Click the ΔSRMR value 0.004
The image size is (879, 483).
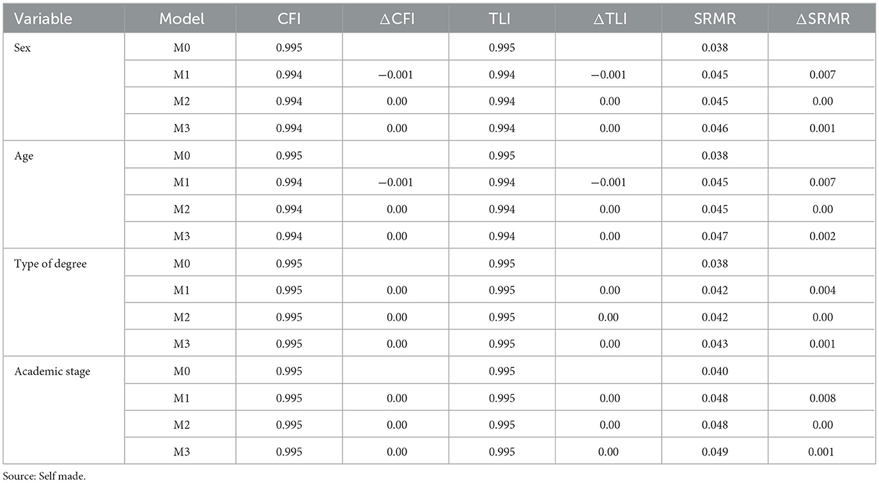pos(822,291)
